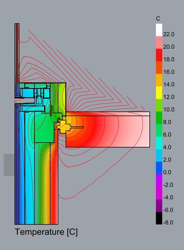The width and height of the screenshot is (184, 250).
Task: Pick the turquoise 4–6 legend swatch
Action: tap(159, 143)
